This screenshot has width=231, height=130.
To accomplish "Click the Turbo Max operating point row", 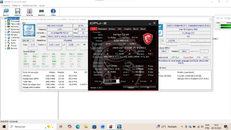I will click(55, 81).
